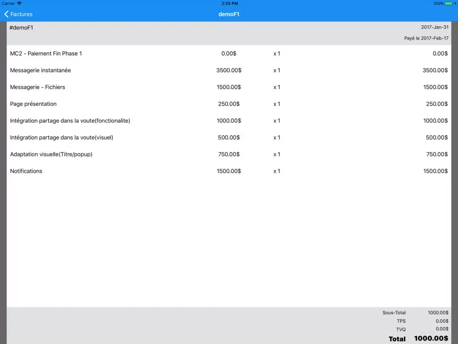Viewport: 458px width, 344px height.
Task: Tap line total of Messagerie - Fichiers
Action: (435, 87)
